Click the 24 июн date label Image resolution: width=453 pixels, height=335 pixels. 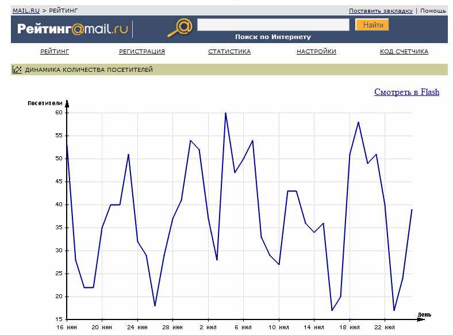click(137, 327)
